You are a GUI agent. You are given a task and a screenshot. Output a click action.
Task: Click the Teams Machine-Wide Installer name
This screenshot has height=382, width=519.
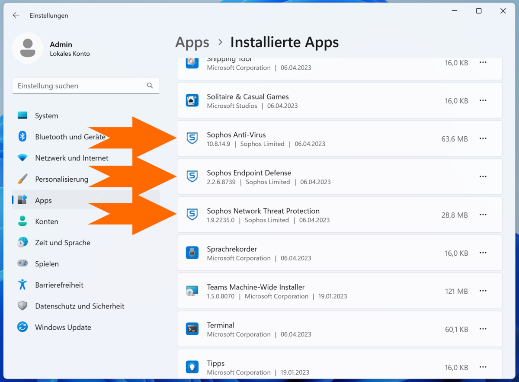click(x=256, y=287)
